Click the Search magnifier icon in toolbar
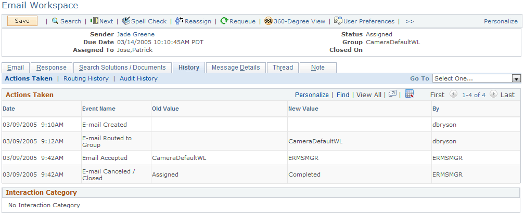The height and width of the screenshot is (215, 524). point(55,21)
